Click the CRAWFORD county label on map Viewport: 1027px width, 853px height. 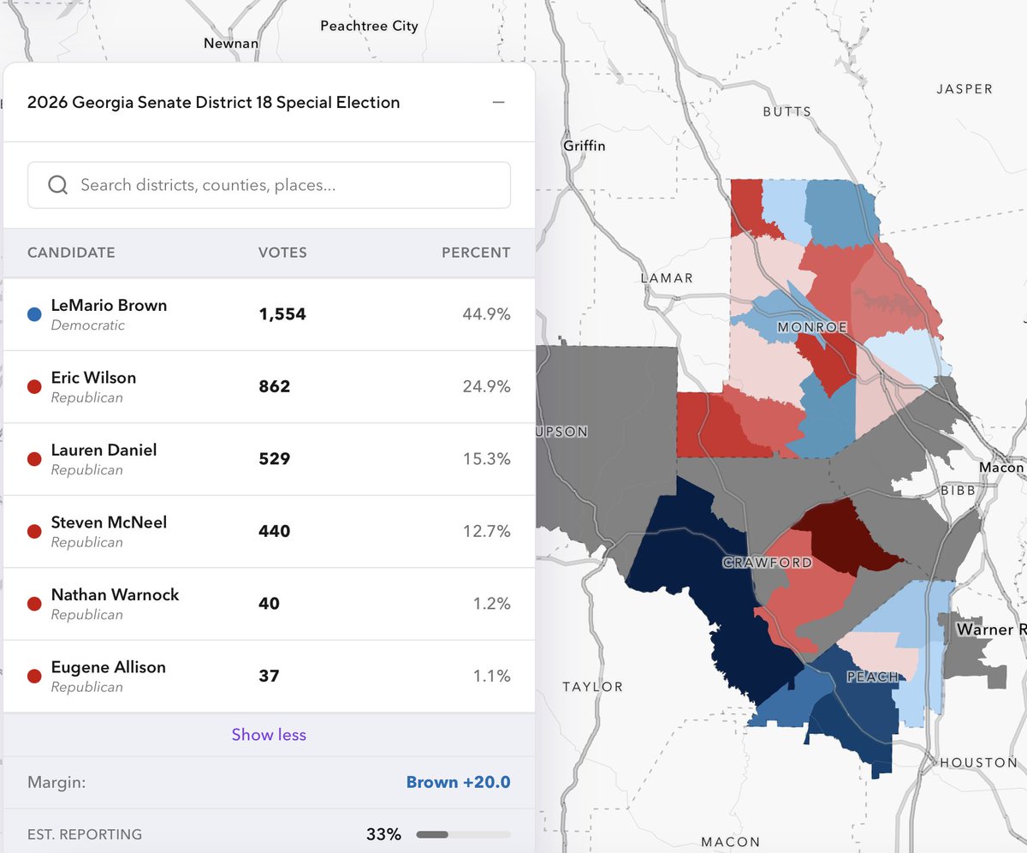(767, 563)
